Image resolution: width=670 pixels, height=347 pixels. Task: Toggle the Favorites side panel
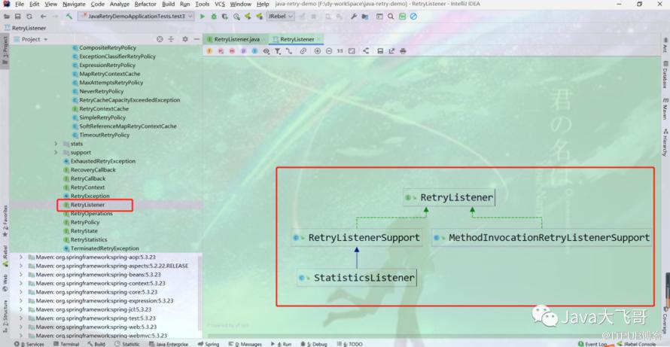[5, 218]
